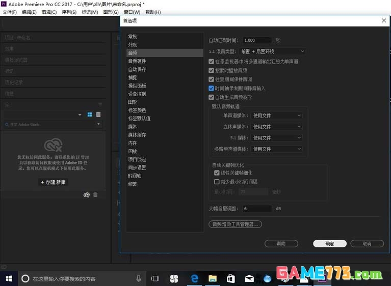Open Microsoft Edge from taskbar
The image size is (391, 286).
click(194, 278)
